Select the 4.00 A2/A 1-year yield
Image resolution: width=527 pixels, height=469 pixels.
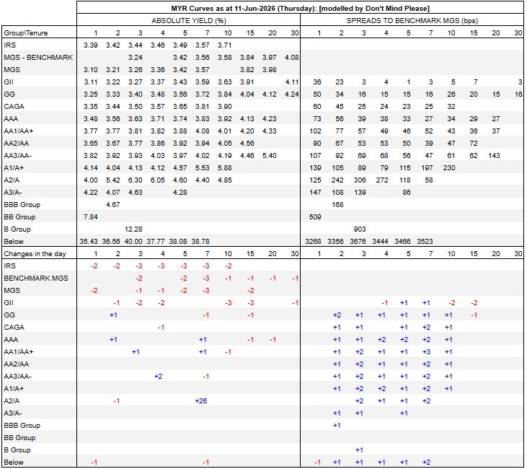tap(90, 180)
